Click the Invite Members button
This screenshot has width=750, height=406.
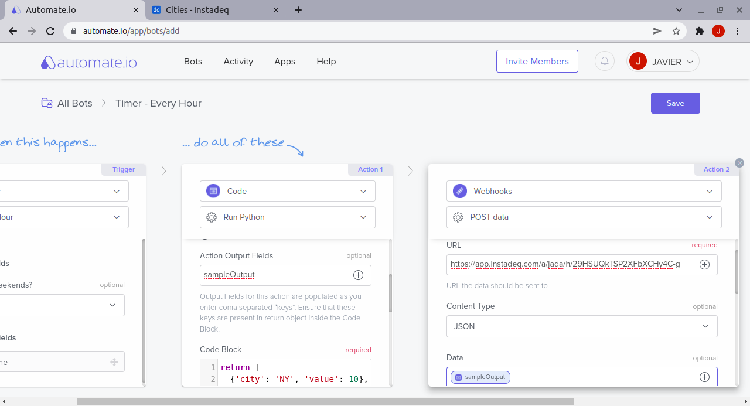tap(537, 61)
